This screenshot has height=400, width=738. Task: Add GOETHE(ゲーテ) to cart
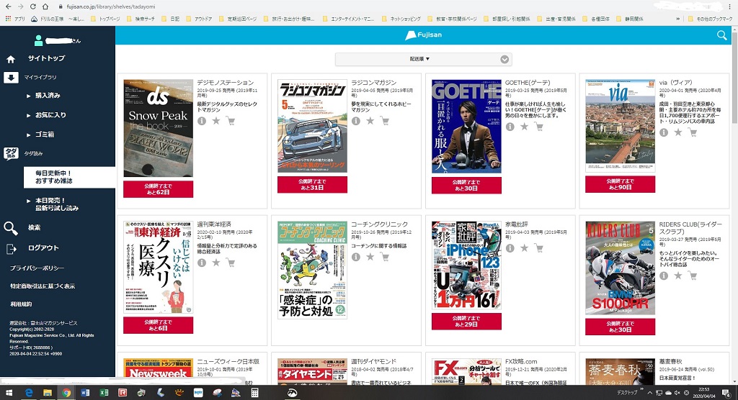[x=539, y=127]
